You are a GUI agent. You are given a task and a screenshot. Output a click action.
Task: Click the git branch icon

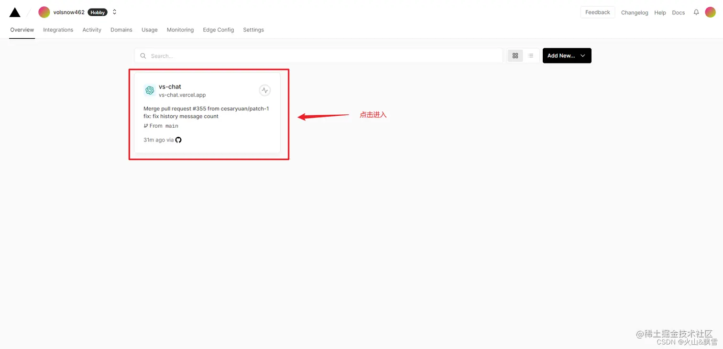[146, 126]
